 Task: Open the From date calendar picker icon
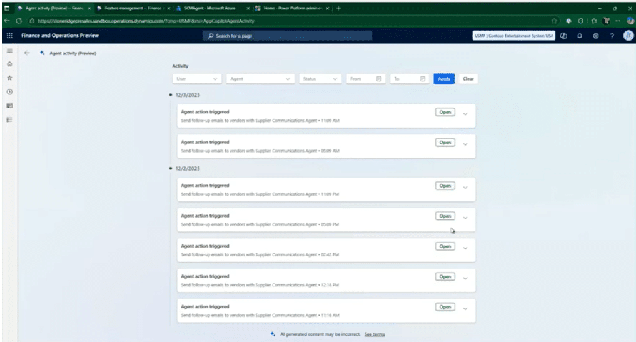(379, 79)
